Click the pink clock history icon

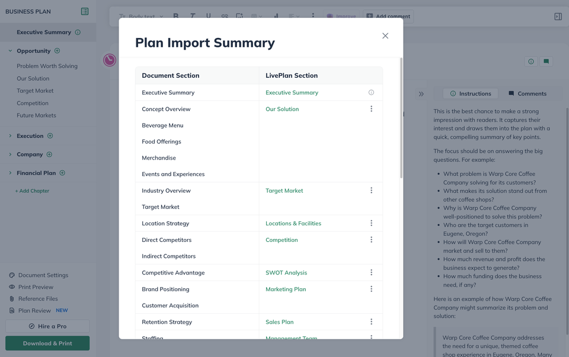point(110,60)
